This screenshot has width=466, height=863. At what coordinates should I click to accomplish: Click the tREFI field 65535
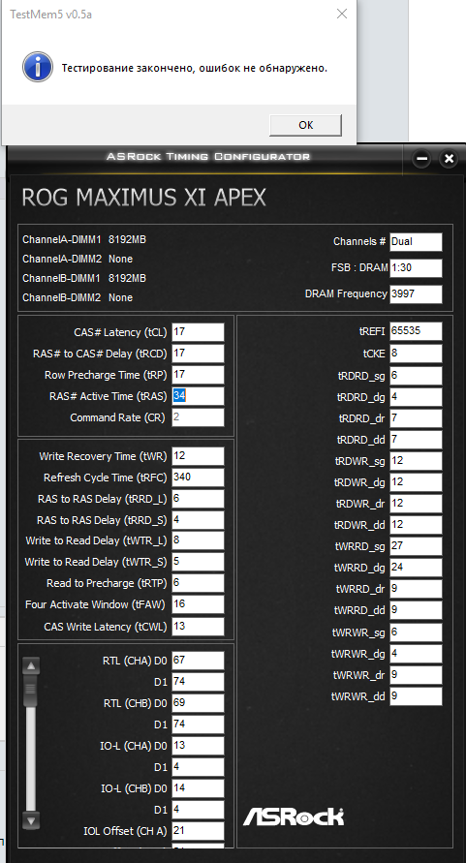tap(416, 331)
